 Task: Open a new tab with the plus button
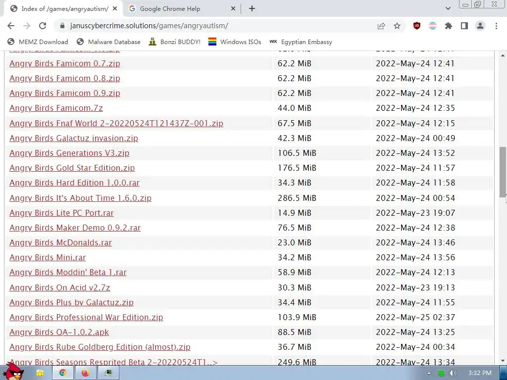point(252,9)
